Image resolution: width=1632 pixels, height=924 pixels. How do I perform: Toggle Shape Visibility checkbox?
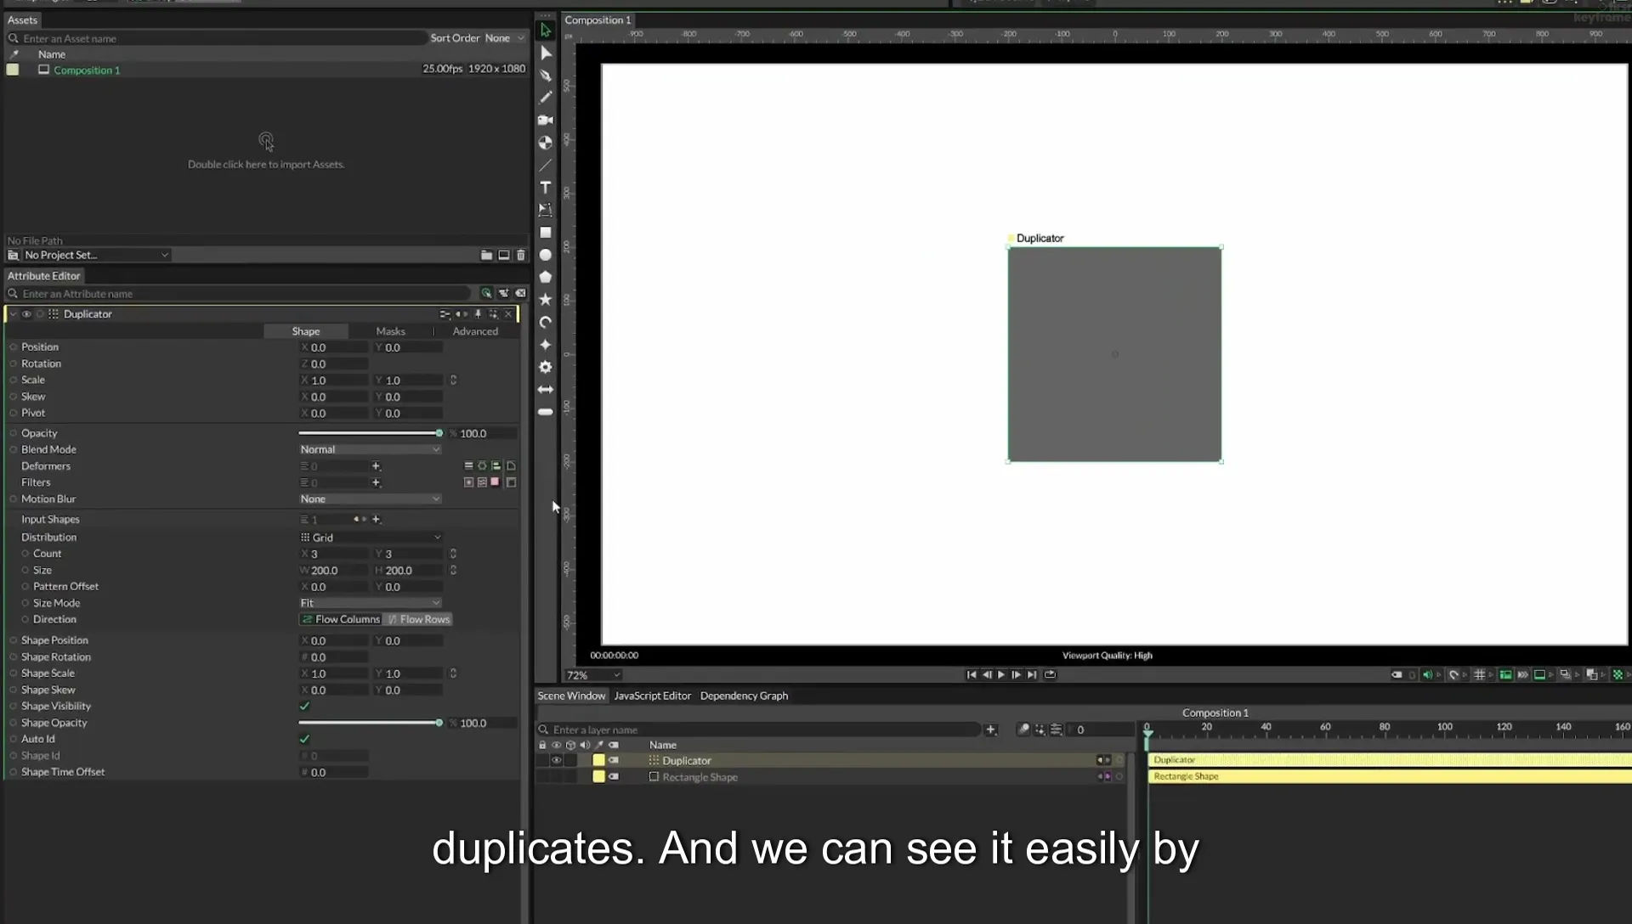click(x=304, y=706)
